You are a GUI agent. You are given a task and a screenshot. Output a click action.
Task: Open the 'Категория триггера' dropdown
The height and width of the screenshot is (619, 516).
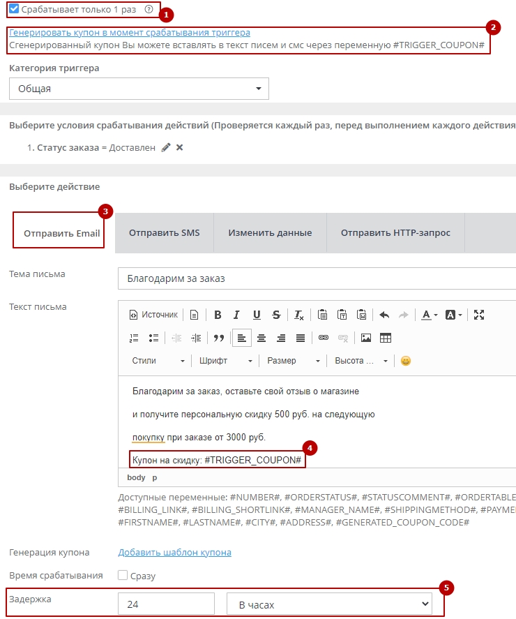coord(139,89)
